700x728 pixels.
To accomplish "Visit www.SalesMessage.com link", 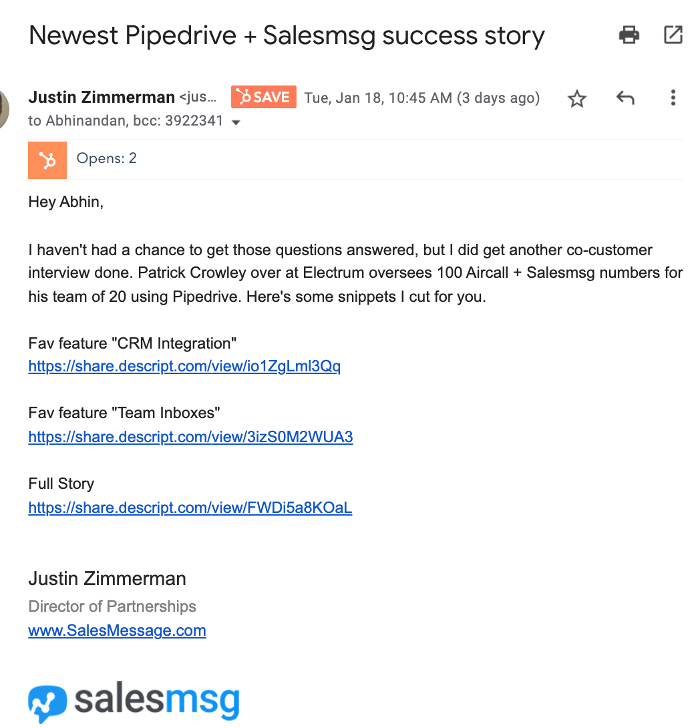I will pos(117,630).
